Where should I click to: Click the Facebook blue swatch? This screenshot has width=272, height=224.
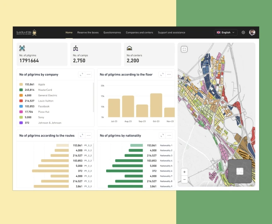coord(21,106)
